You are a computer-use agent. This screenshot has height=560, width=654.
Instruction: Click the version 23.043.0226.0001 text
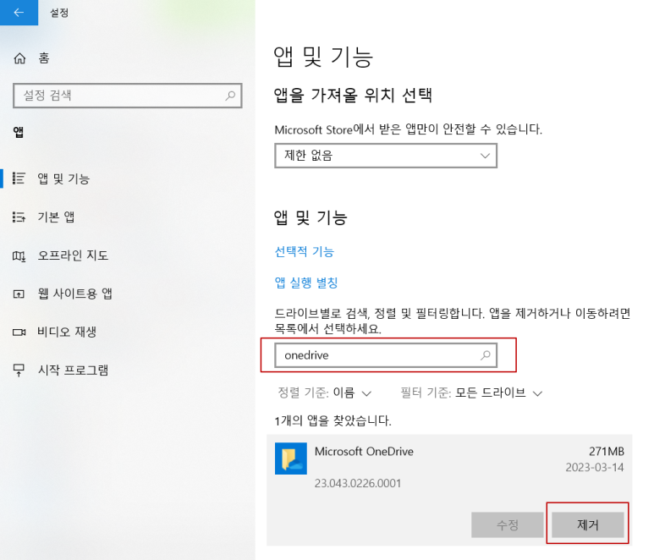click(357, 483)
